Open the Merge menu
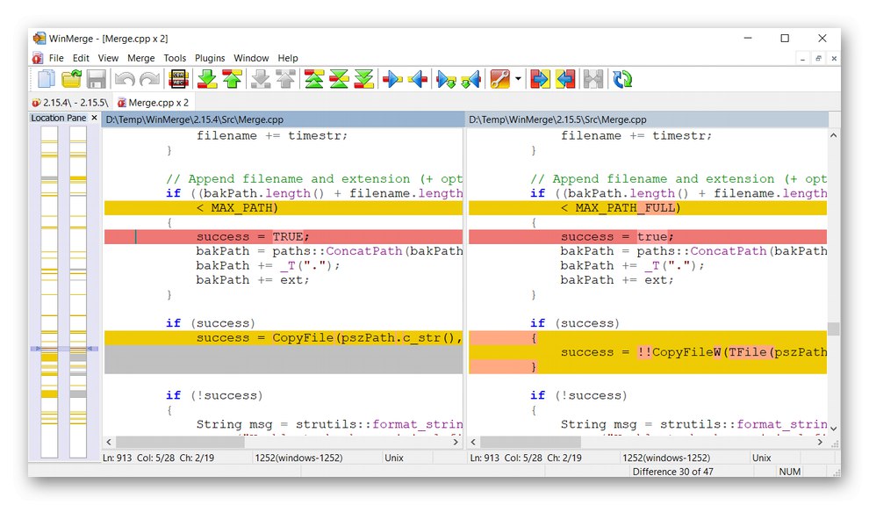This screenshot has height=505, width=869. tap(140, 58)
